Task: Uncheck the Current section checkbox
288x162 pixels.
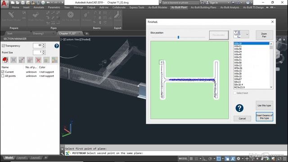Action: (3, 72)
